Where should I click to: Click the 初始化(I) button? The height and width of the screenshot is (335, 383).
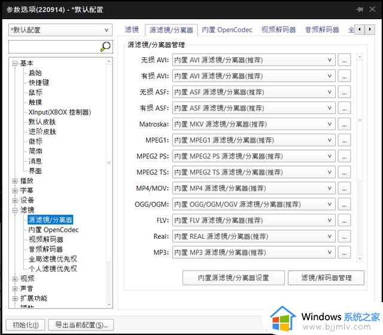(x=25, y=325)
